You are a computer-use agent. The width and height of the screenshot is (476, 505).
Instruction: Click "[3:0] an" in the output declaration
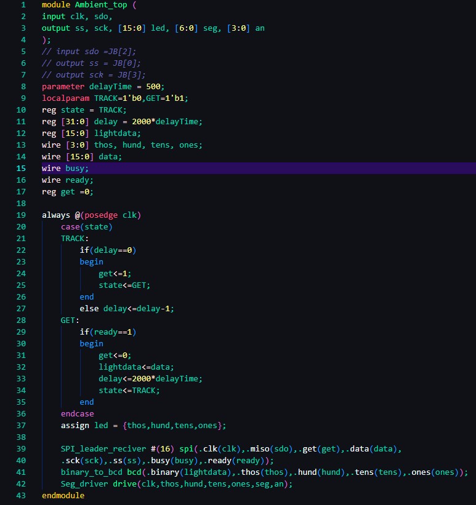point(246,28)
